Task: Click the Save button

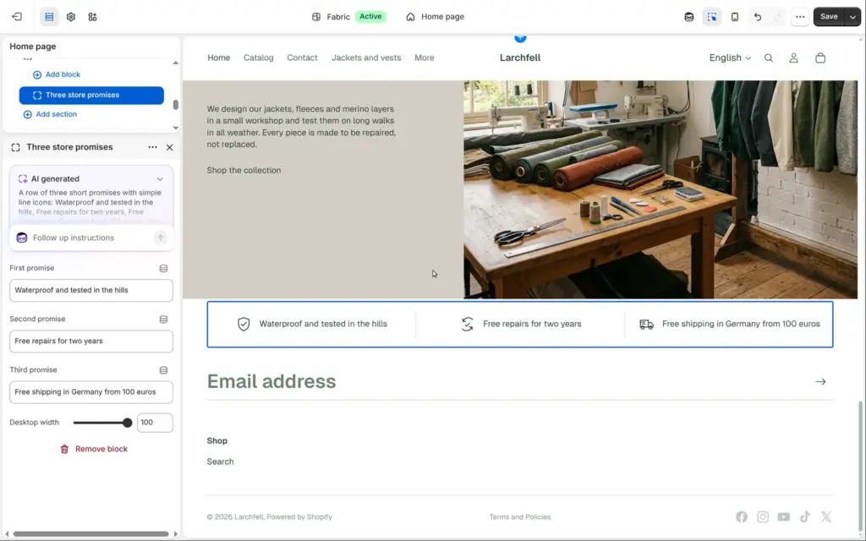Action: coord(829,17)
